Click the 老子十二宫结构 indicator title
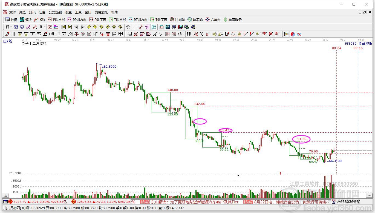This screenshot has width=375, height=213. pyautogui.click(x=34, y=43)
